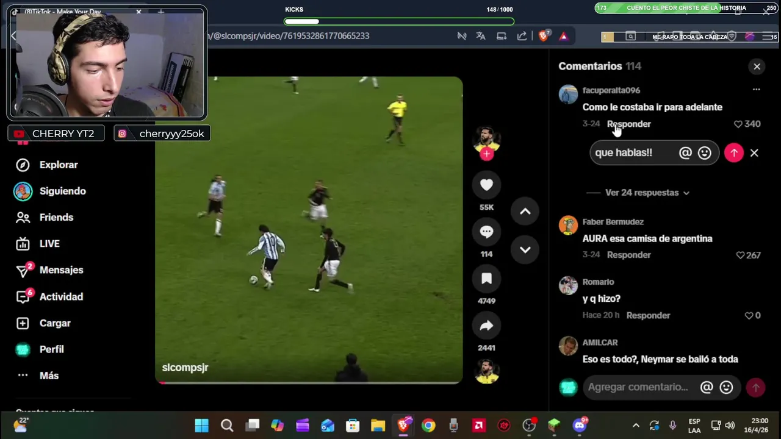Click Responder under Romario's comment
Viewport: 781px width, 439px height.
[x=648, y=315]
